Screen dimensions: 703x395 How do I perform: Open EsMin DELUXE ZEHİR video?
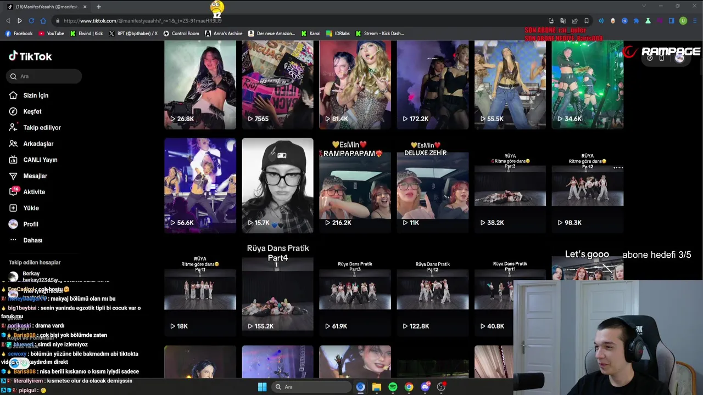pos(432,185)
